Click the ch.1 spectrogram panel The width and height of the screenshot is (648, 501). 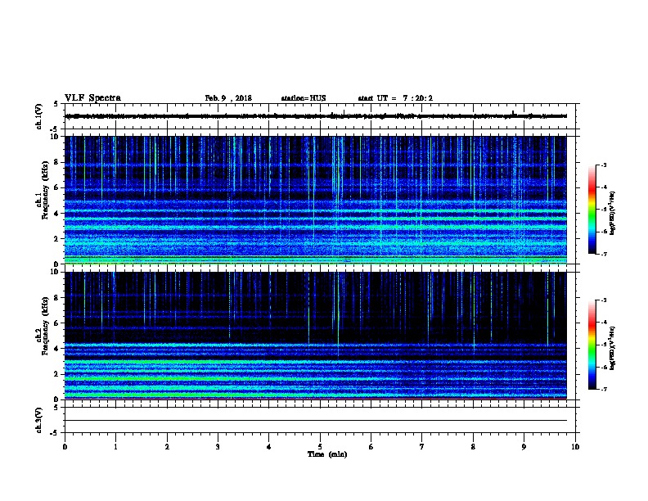316,200
